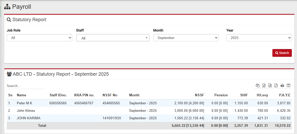Export report as CSV text file
297x134 pixels.
coord(270,85)
